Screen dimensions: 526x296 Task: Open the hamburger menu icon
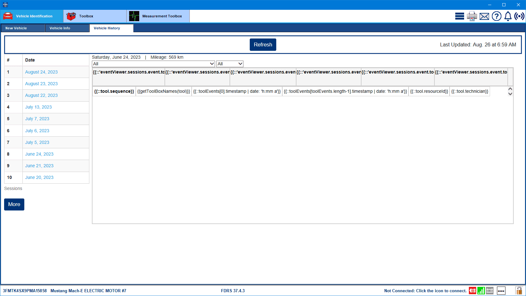click(459, 16)
